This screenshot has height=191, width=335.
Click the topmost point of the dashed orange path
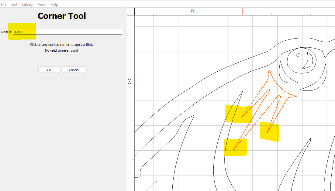[x=269, y=70]
